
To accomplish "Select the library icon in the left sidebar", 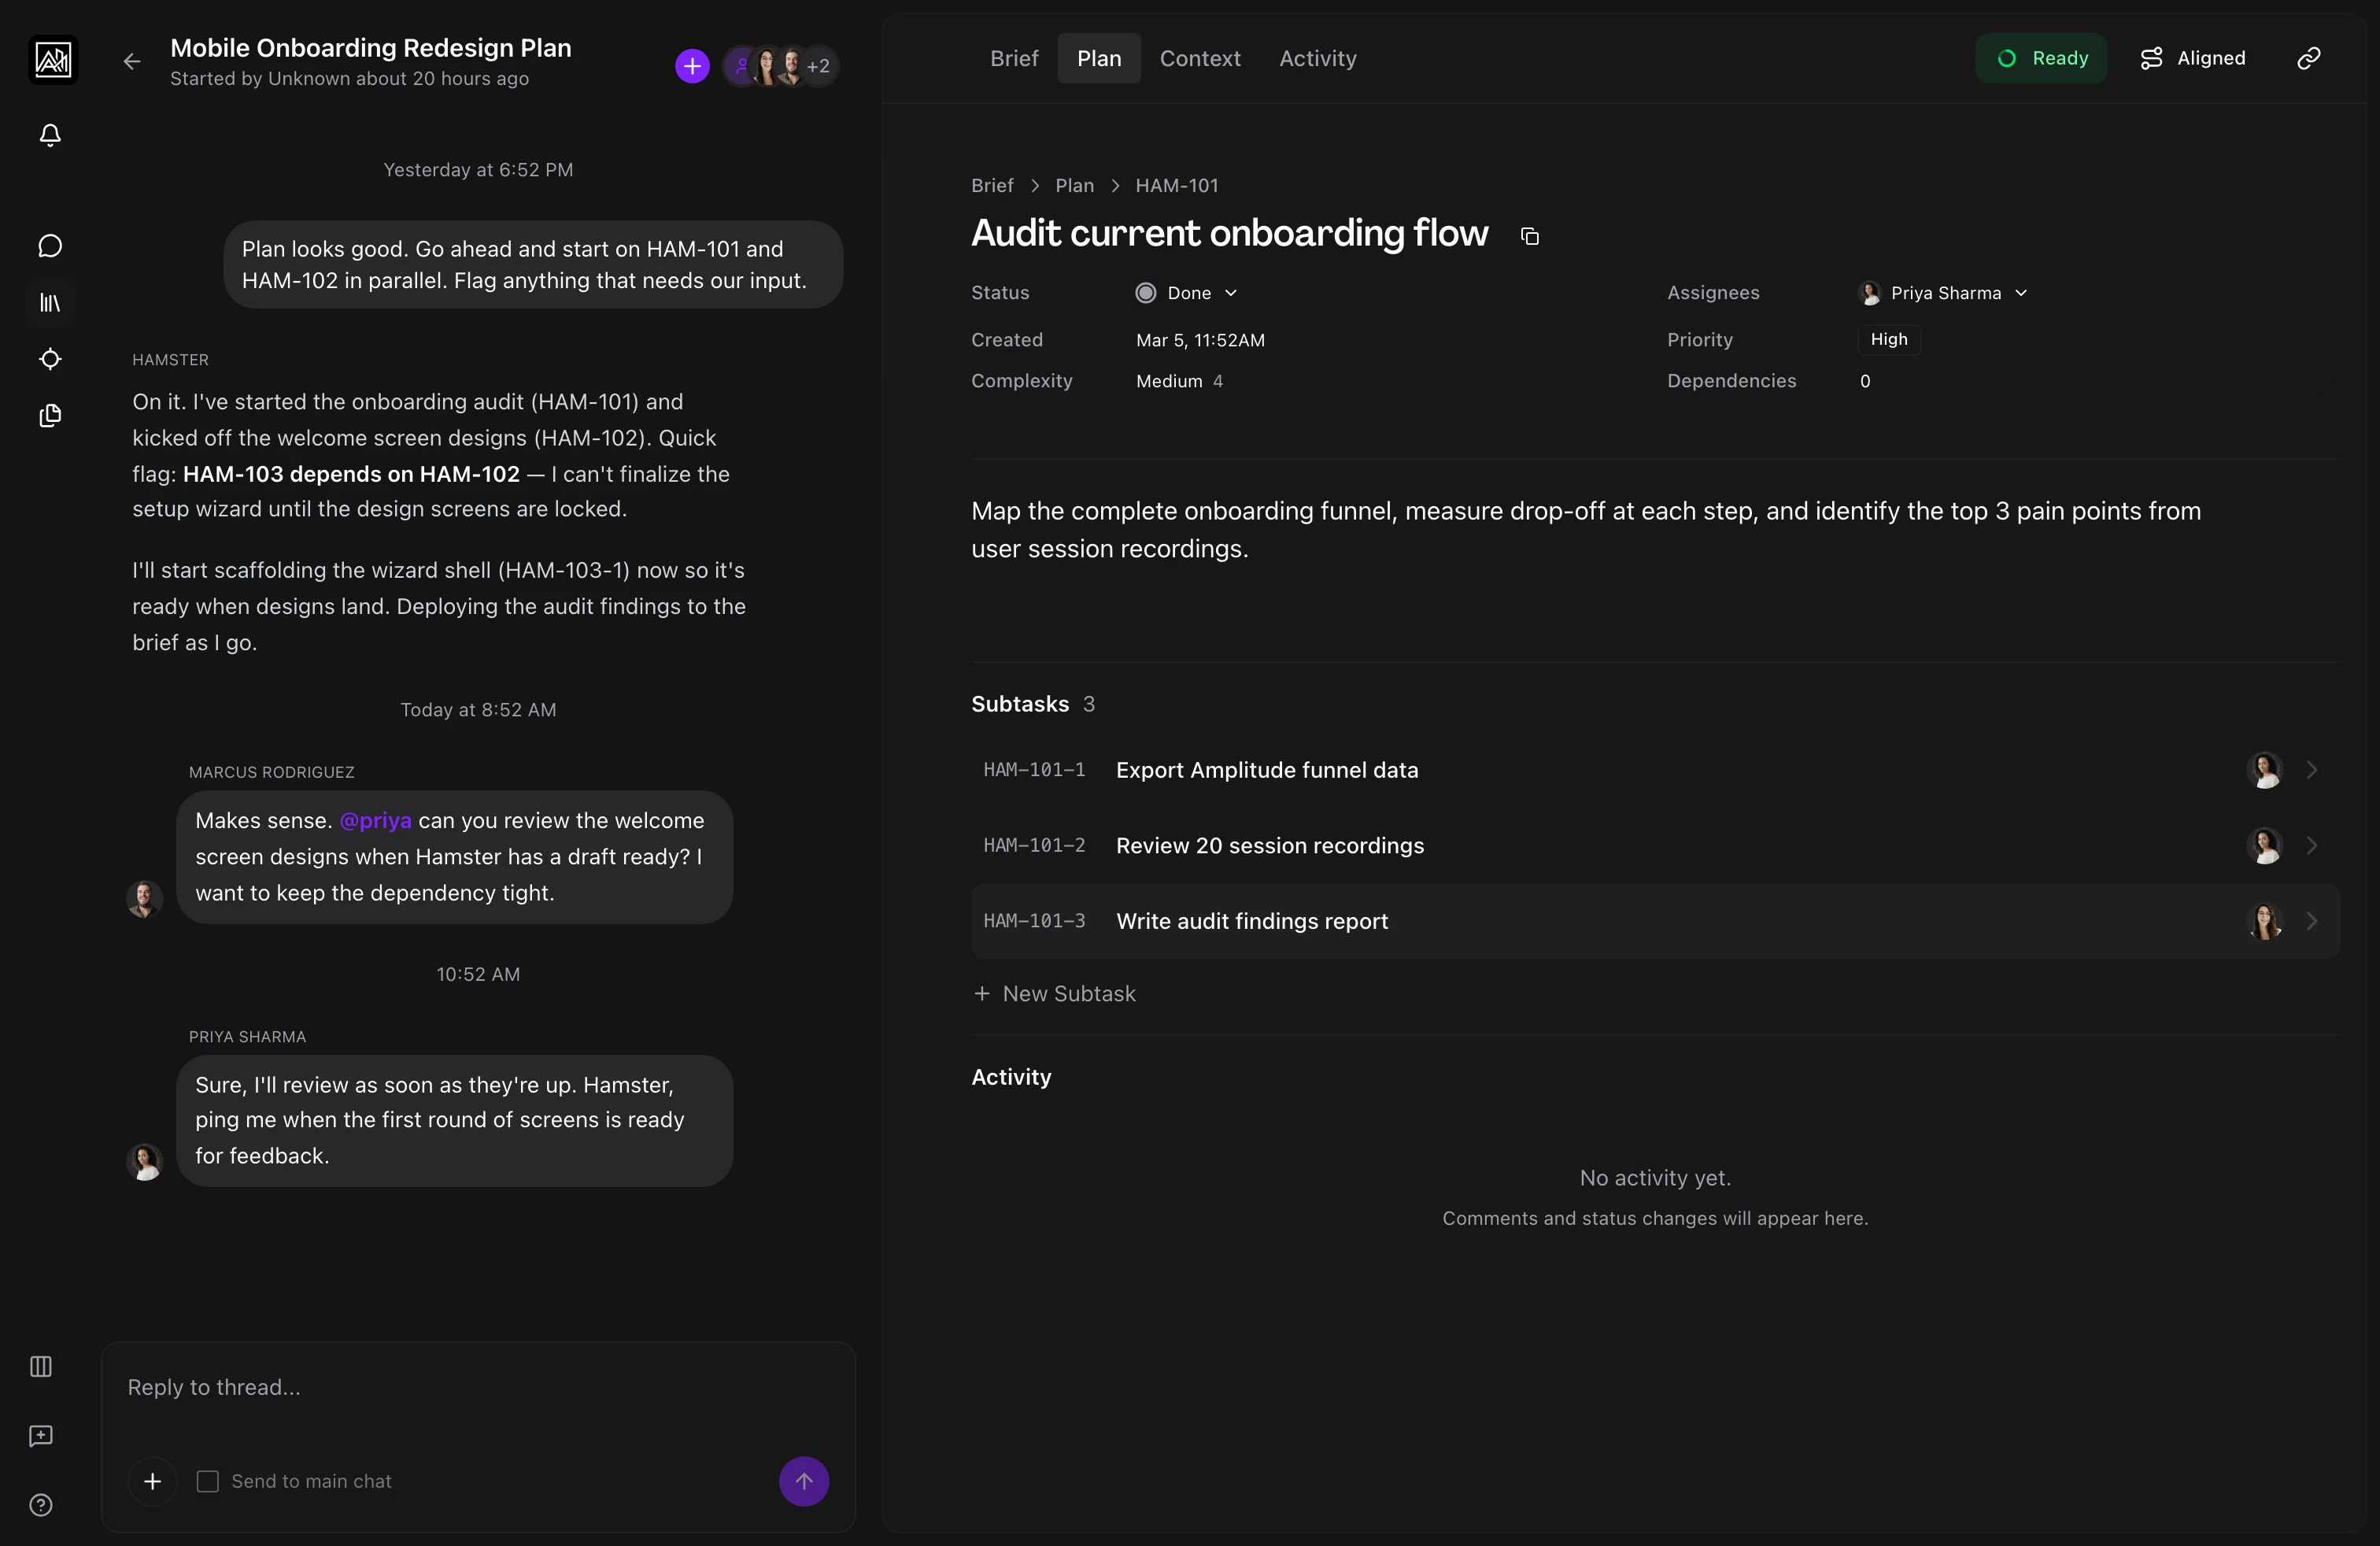I will pyautogui.click(x=49, y=302).
